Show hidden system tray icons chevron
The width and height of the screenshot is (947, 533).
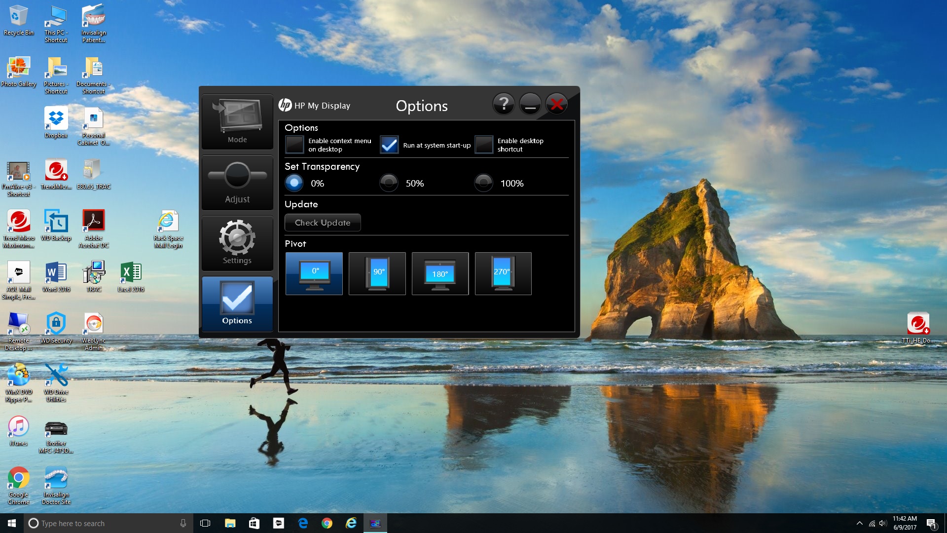coord(860,523)
